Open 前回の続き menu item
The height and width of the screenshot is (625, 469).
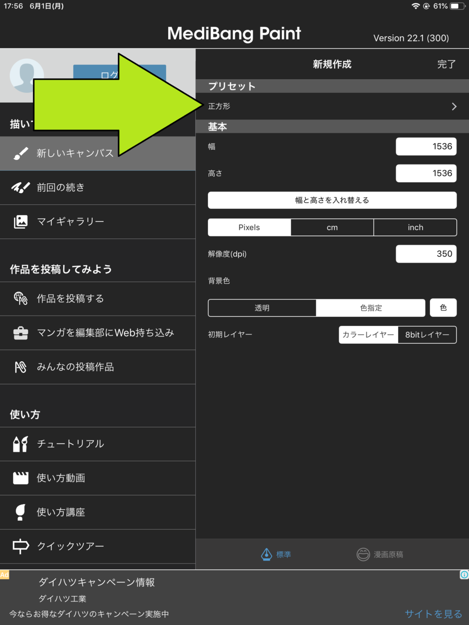coord(97,187)
